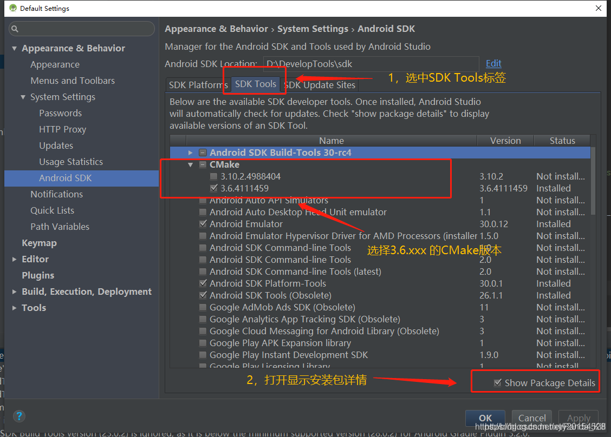This screenshot has height=437, width=611.
Task: Click the Apply button
Action: click(x=578, y=418)
